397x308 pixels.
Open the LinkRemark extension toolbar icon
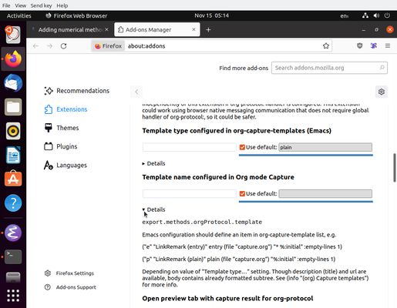pyautogui.click(x=373, y=46)
